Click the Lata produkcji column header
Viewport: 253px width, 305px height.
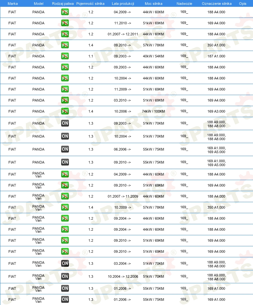(123, 4)
